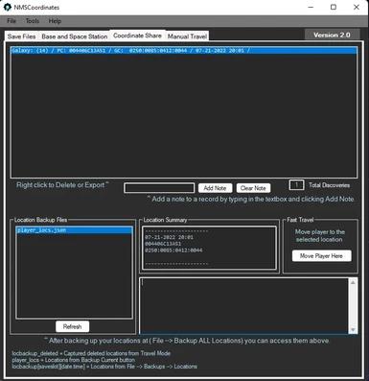Image resolution: width=369 pixels, height=381 pixels.
Task: Switch to the Manual Travel tab
Action: click(x=187, y=36)
